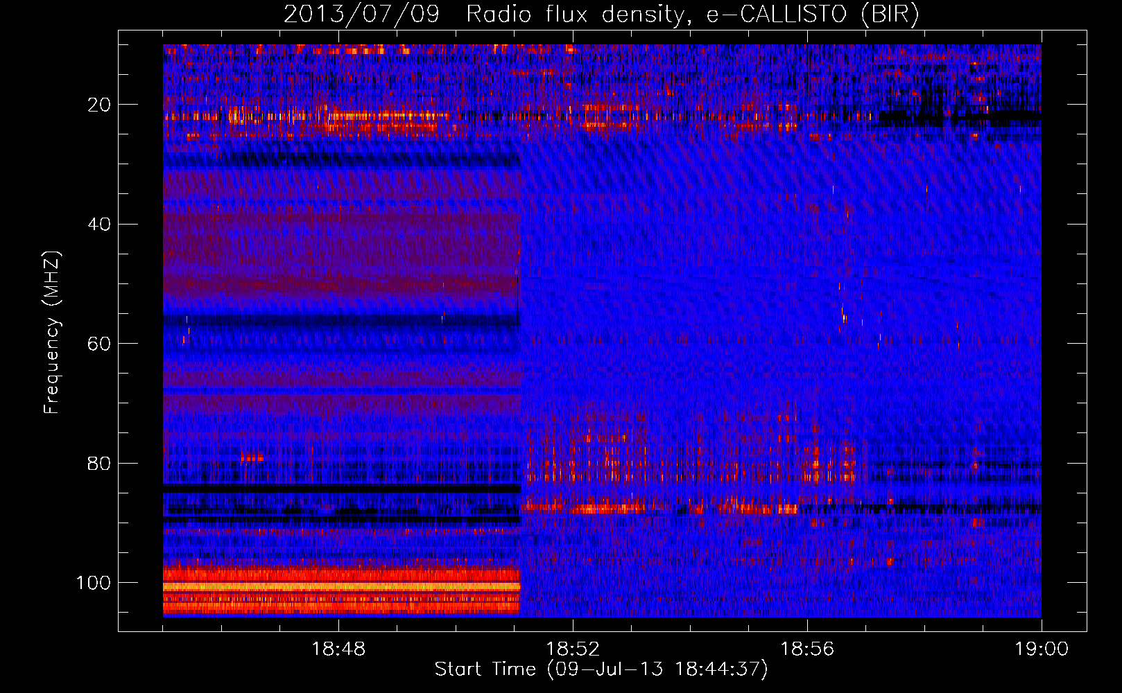
Task: Click the '80' frequency tick label
Action: (x=99, y=464)
